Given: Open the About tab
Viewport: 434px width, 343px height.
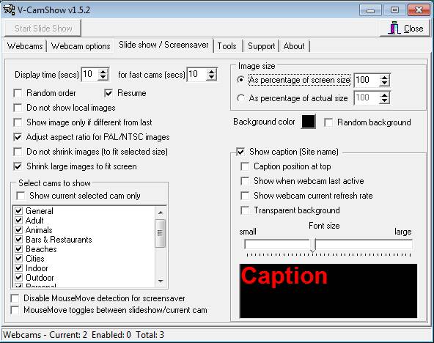Looking at the screenshot, I should pos(294,46).
